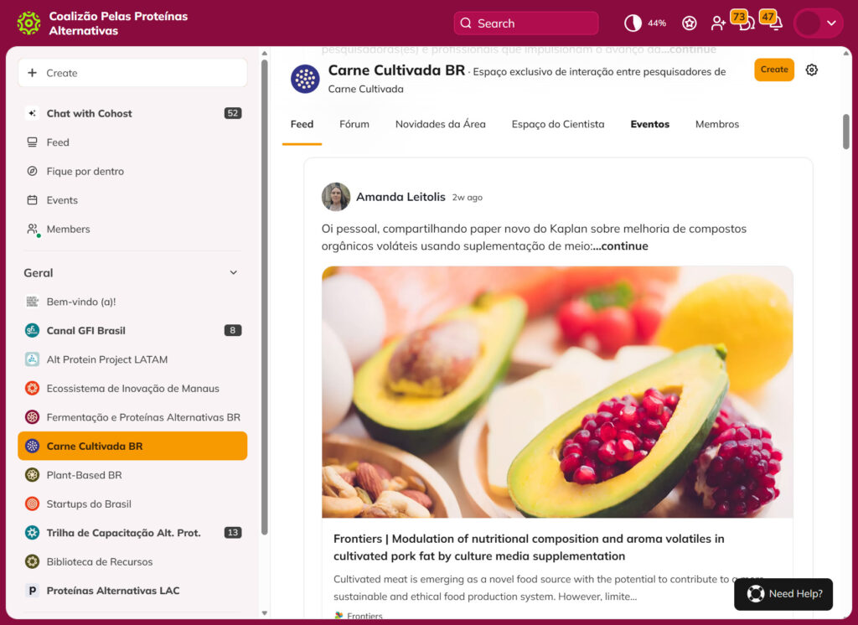Click the main content vertical scrollbar
This screenshot has width=858, height=625.
tap(846, 132)
